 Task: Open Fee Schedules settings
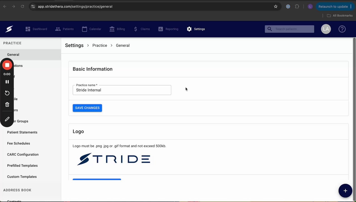click(x=19, y=143)
